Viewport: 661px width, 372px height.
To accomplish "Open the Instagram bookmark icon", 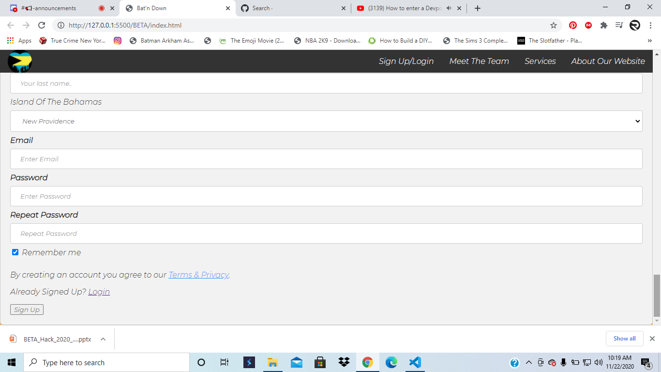I will pos(118,41).
